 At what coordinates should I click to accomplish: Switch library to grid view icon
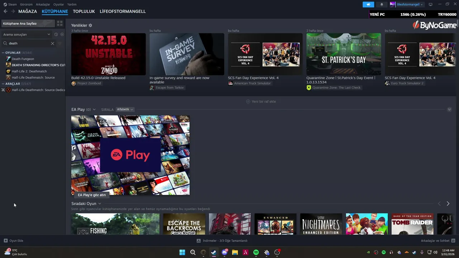click(60, 23)
